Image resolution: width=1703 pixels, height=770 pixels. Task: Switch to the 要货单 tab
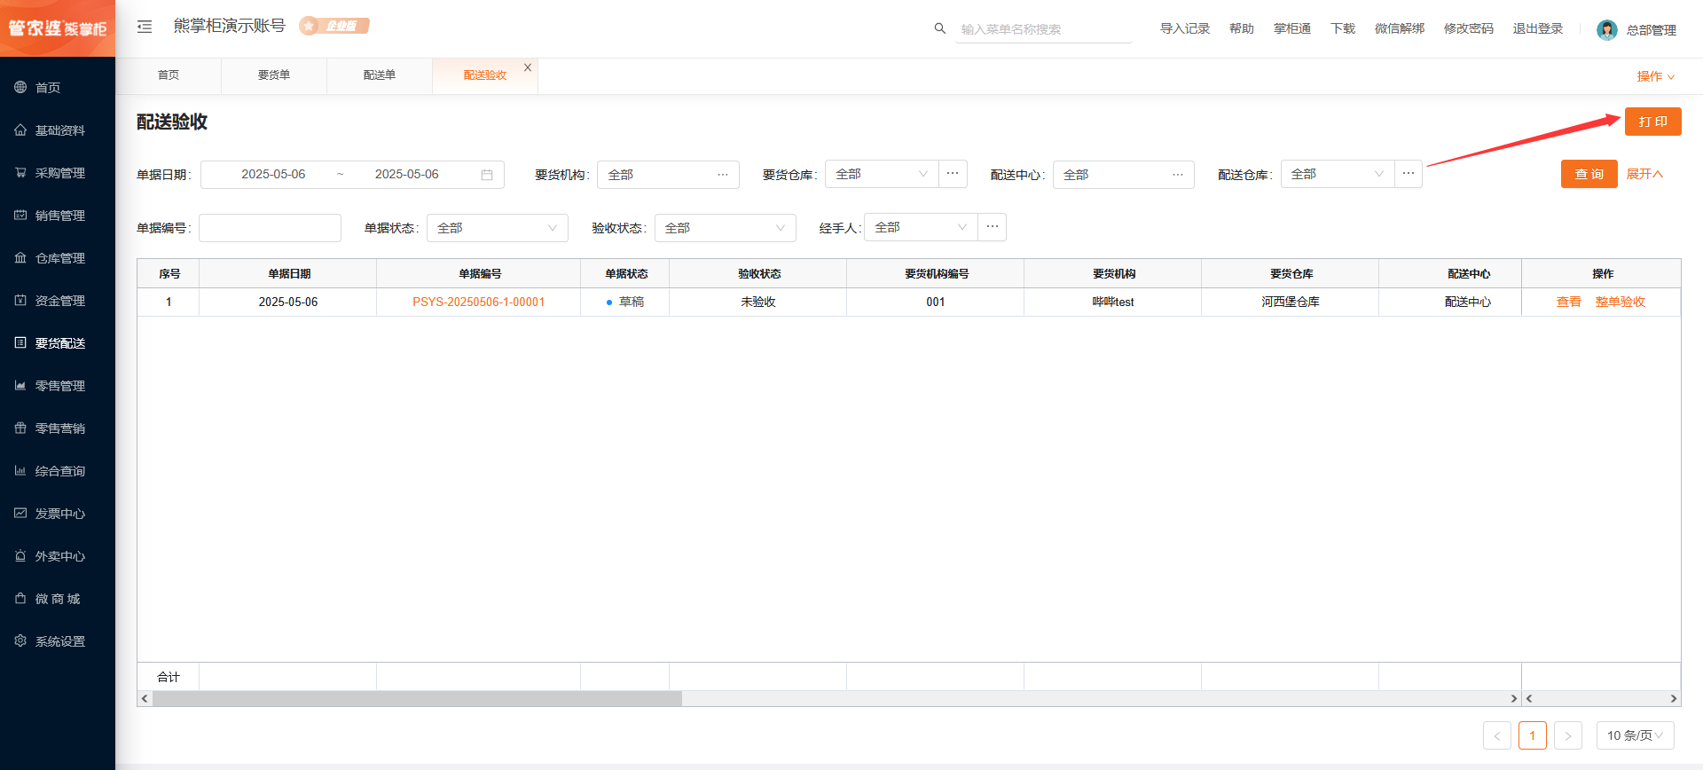[x=274, y=75]
